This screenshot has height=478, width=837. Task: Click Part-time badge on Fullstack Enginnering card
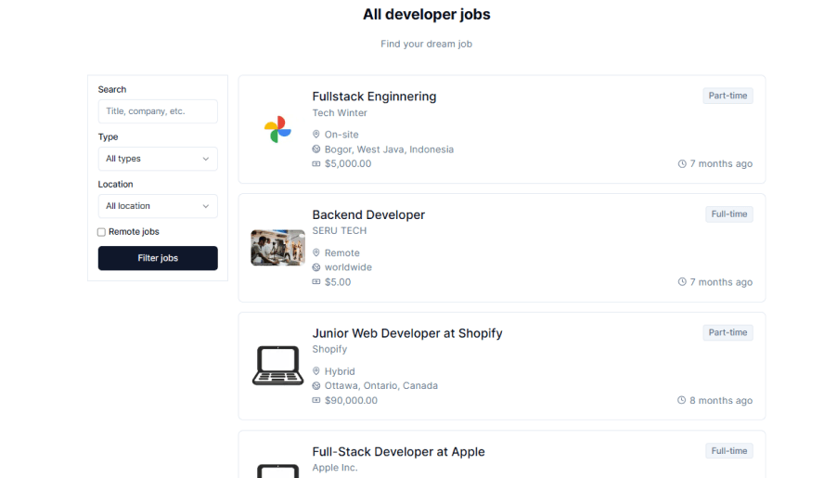pyautogui.click(x=728, y=96)
